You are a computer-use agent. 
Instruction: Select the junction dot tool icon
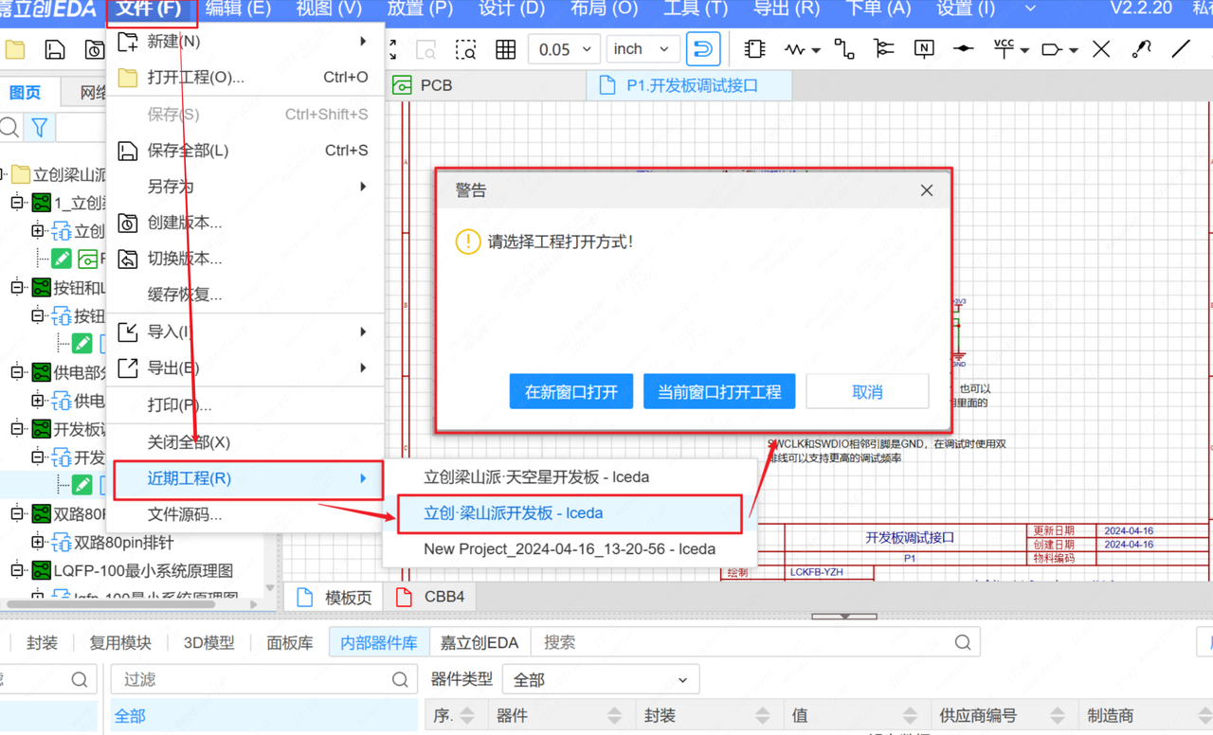[x=964, y=49]
